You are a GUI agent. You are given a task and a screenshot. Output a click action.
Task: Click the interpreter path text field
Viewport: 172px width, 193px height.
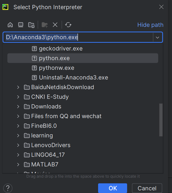[78, 38]
